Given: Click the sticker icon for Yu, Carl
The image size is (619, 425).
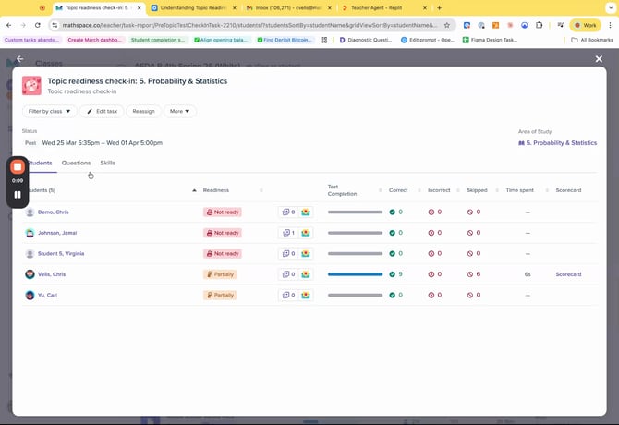Looking at the screenshot, I should pos(306,295).
